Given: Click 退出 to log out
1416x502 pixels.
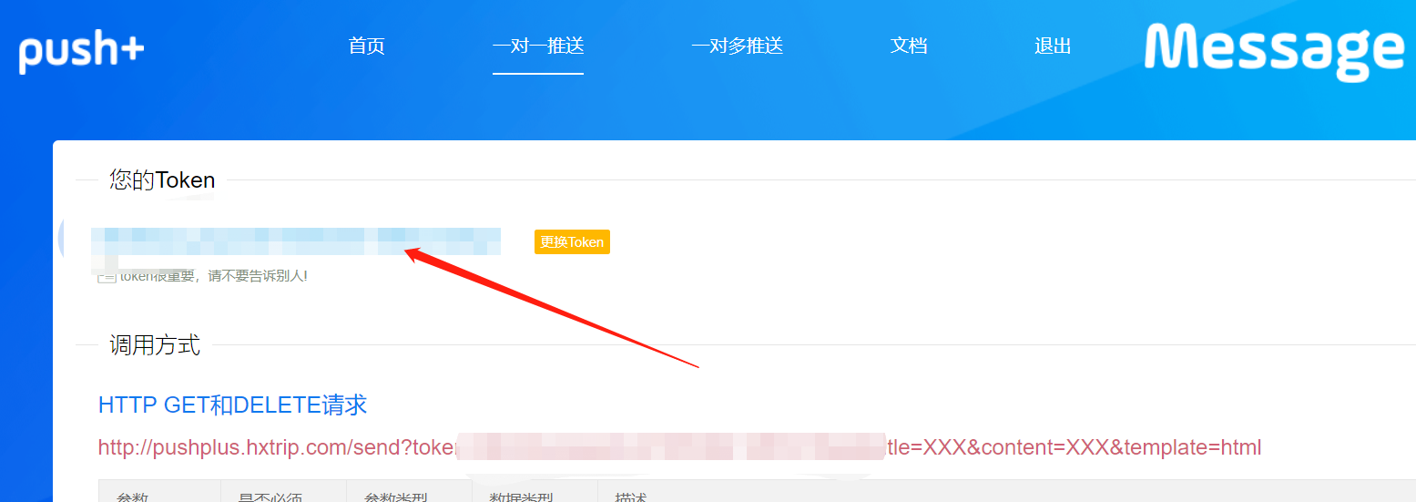Looking at the screenshot, I should 1053,46.
